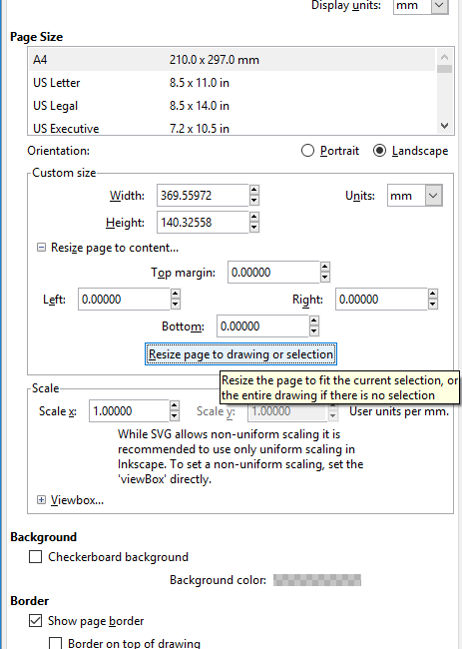Choose US Legal page size
The width and height of the screenshot is (462, 649).
(x=231, y=106)
